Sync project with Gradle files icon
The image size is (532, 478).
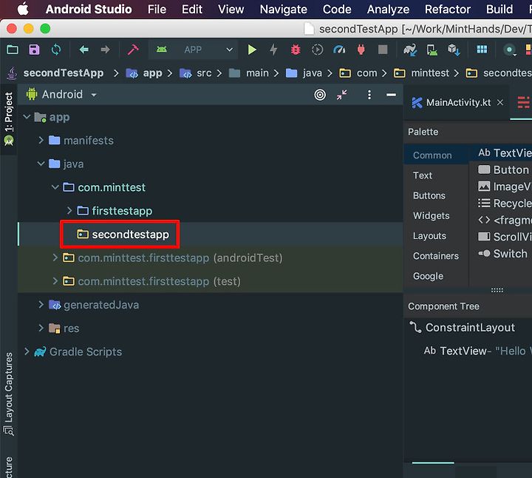click(410, 50)
